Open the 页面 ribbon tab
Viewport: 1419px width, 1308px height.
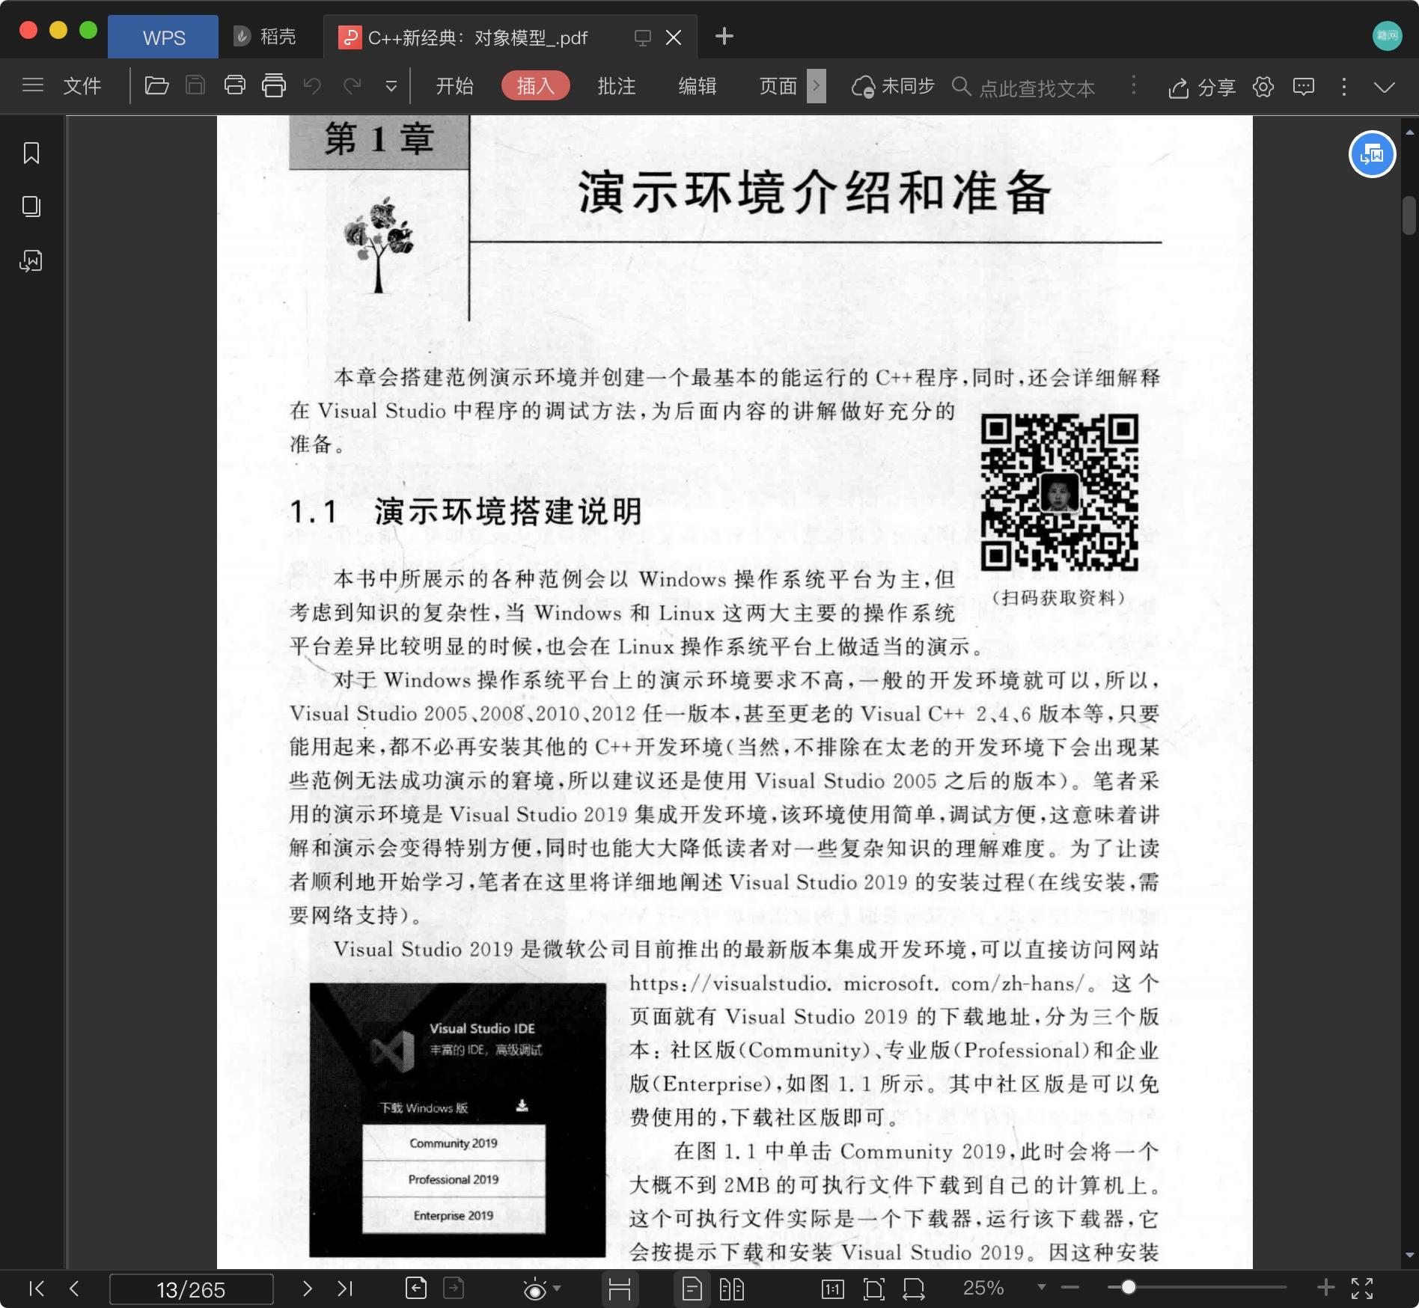778,86
